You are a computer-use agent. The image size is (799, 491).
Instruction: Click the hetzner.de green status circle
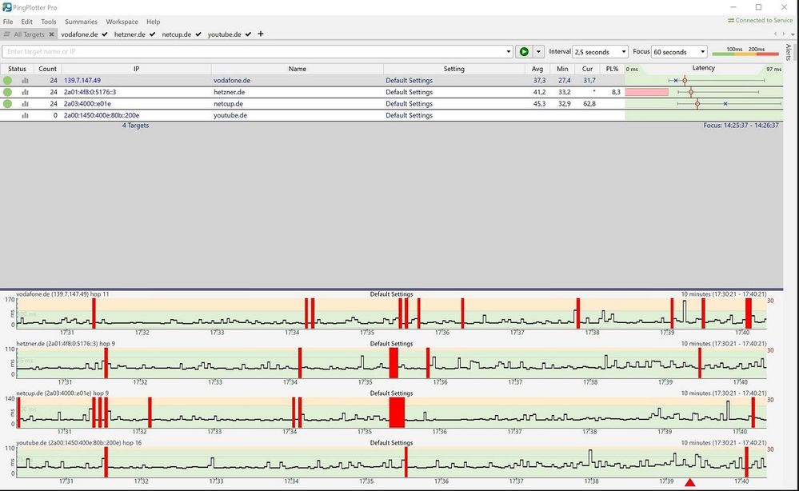(7, 92)
